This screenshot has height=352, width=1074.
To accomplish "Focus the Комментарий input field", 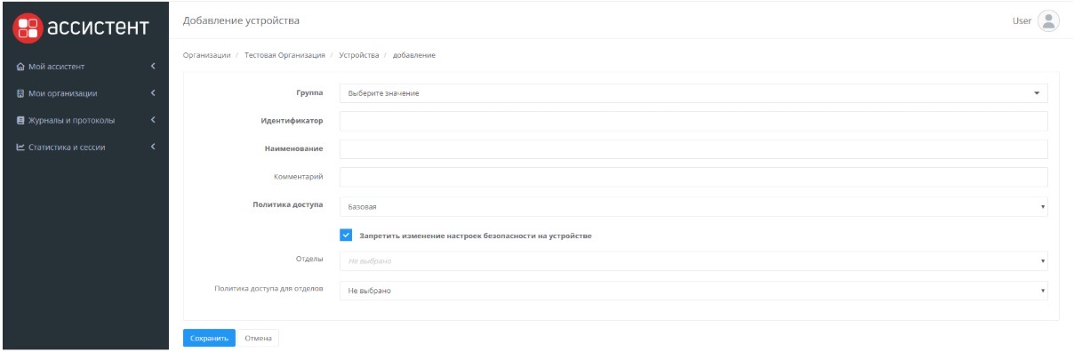I will click(x=693, y=178).
